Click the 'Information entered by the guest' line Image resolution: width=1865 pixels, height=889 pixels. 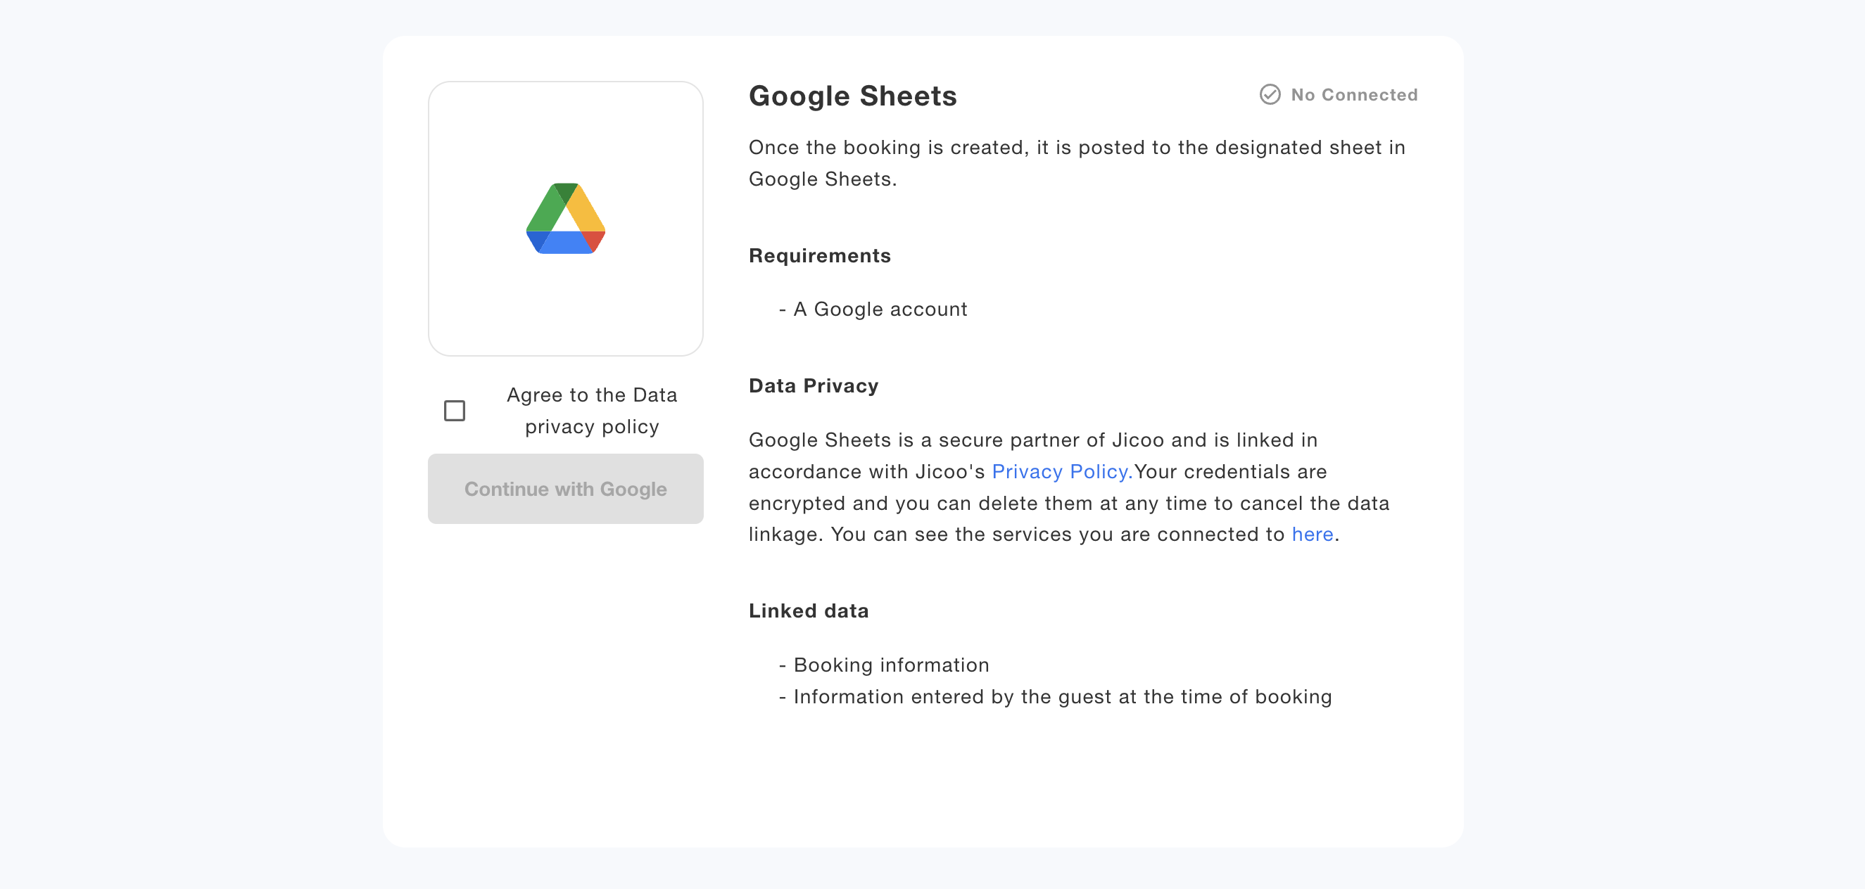coord(1056,697)
